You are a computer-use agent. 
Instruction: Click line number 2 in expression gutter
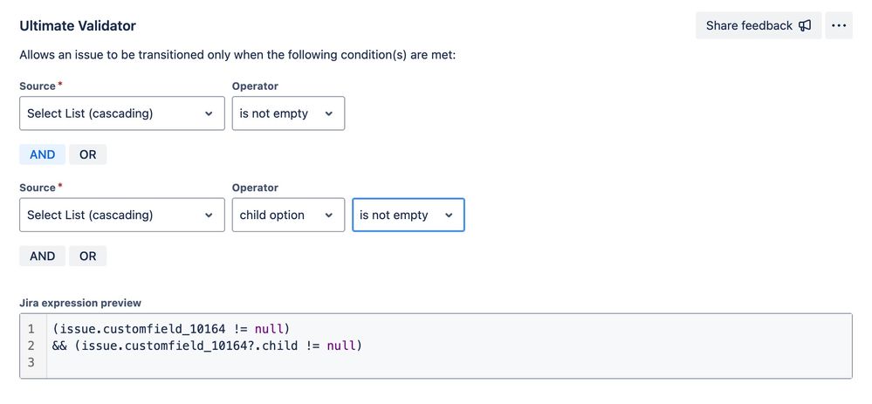[x=31, y=346]
